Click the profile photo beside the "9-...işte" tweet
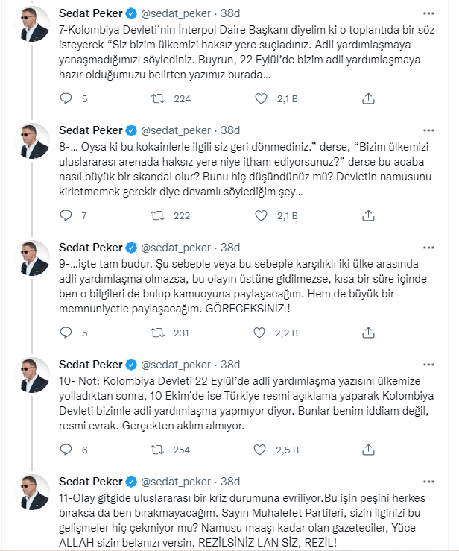This screenshot has width=459, height=551. pos(33,258)
